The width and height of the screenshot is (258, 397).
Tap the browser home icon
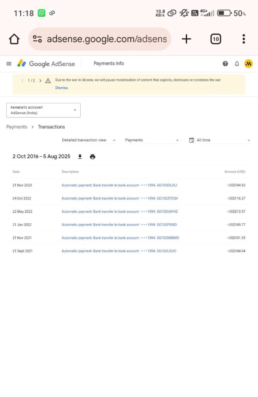coord(14,39)
